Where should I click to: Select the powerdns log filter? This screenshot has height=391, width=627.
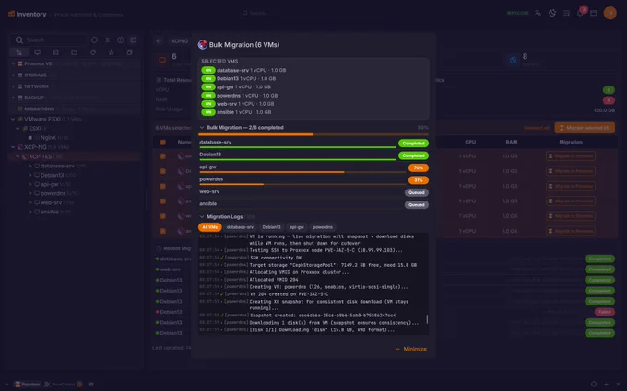click(323, 227)
